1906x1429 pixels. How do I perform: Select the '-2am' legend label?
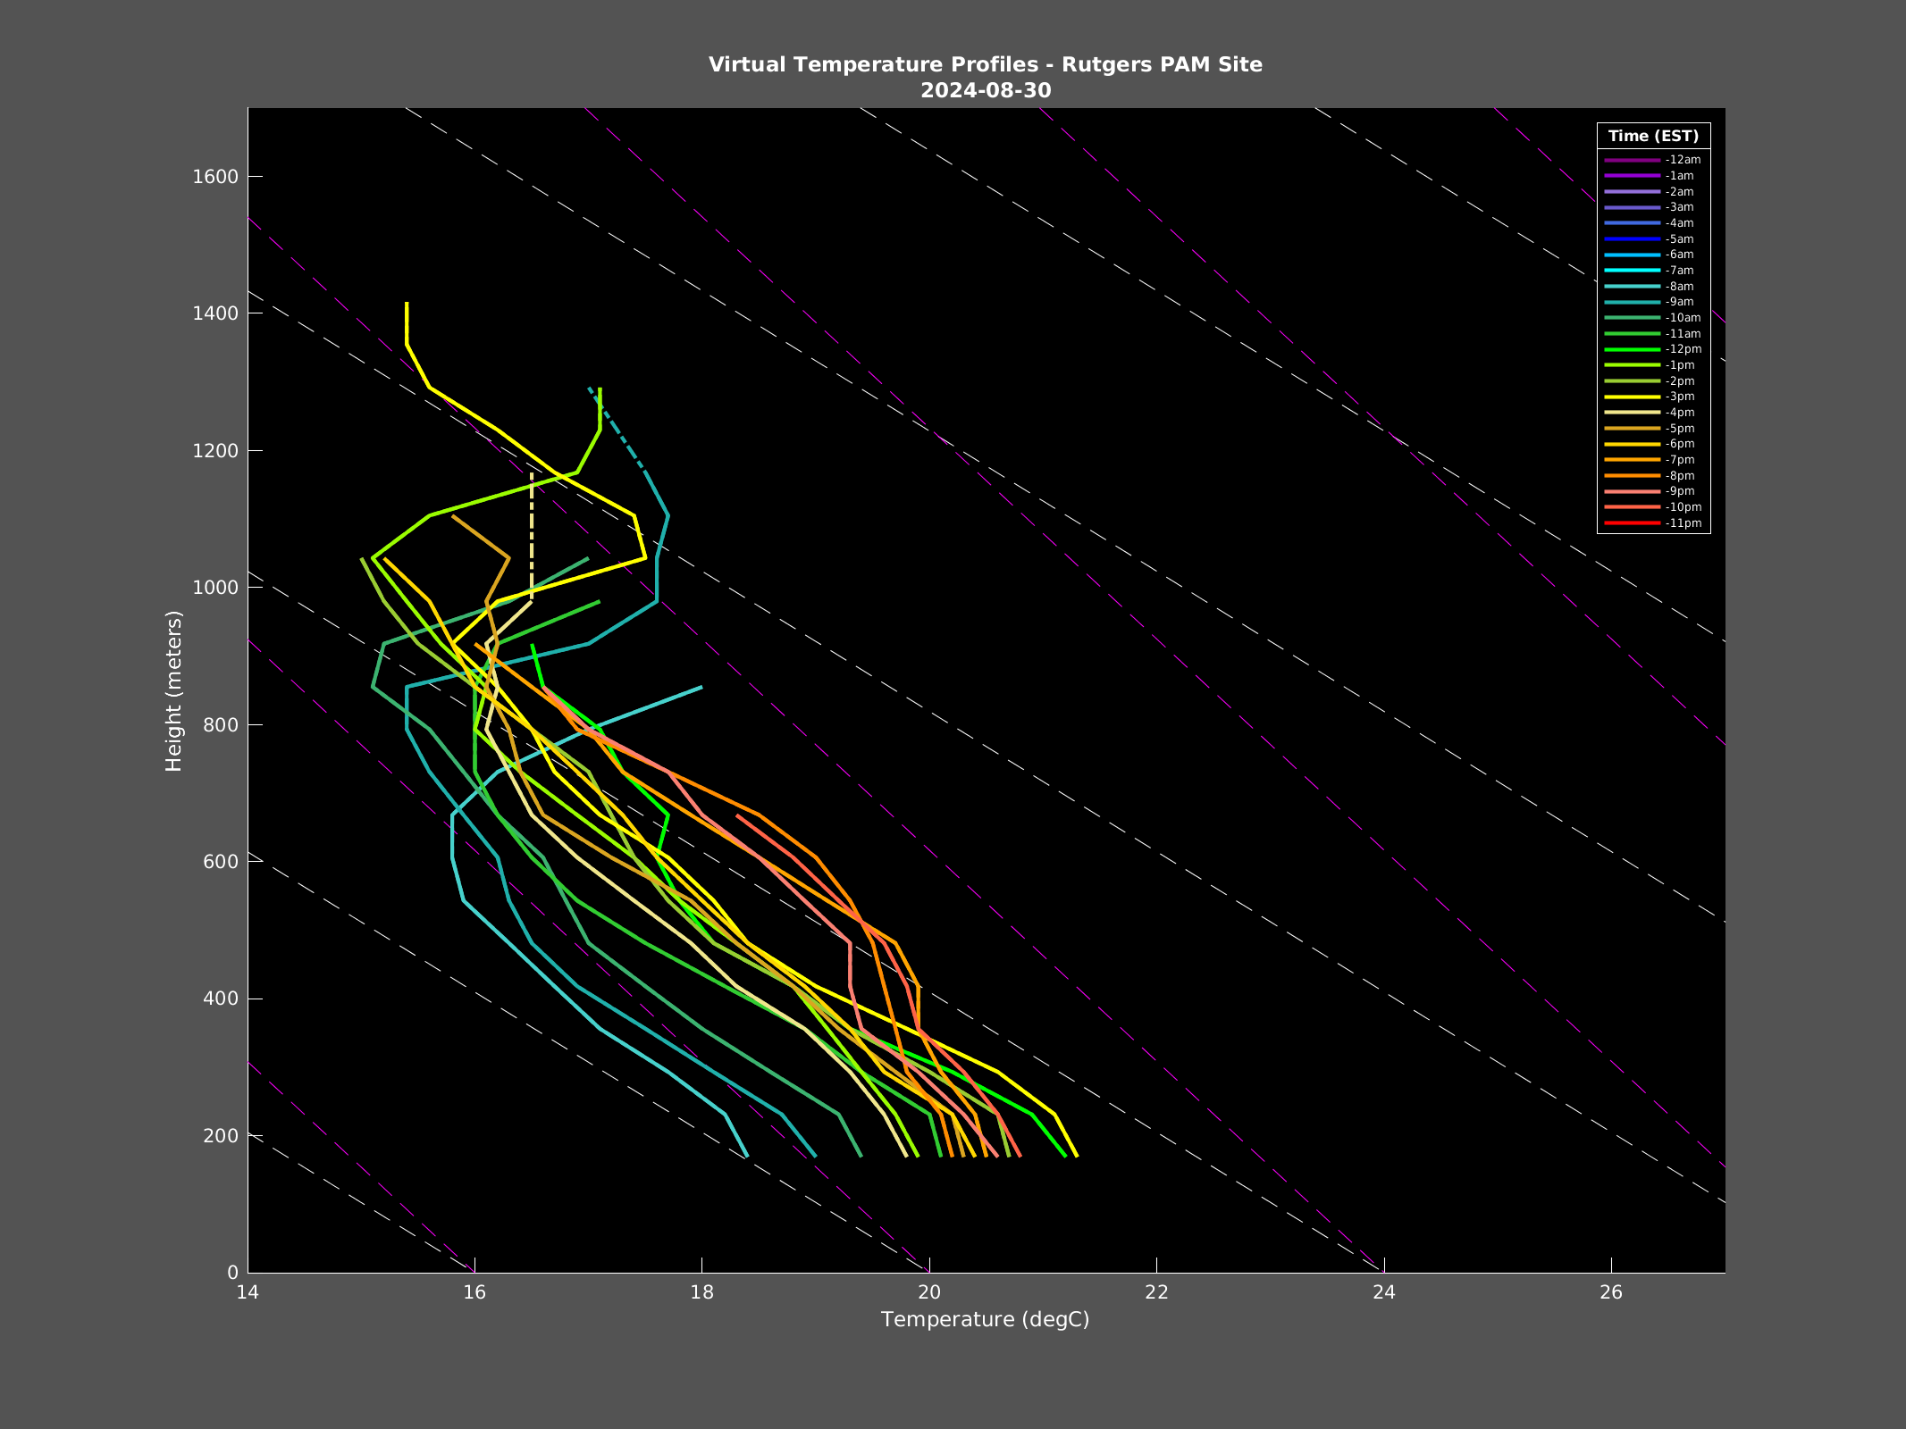point(1679,192)
